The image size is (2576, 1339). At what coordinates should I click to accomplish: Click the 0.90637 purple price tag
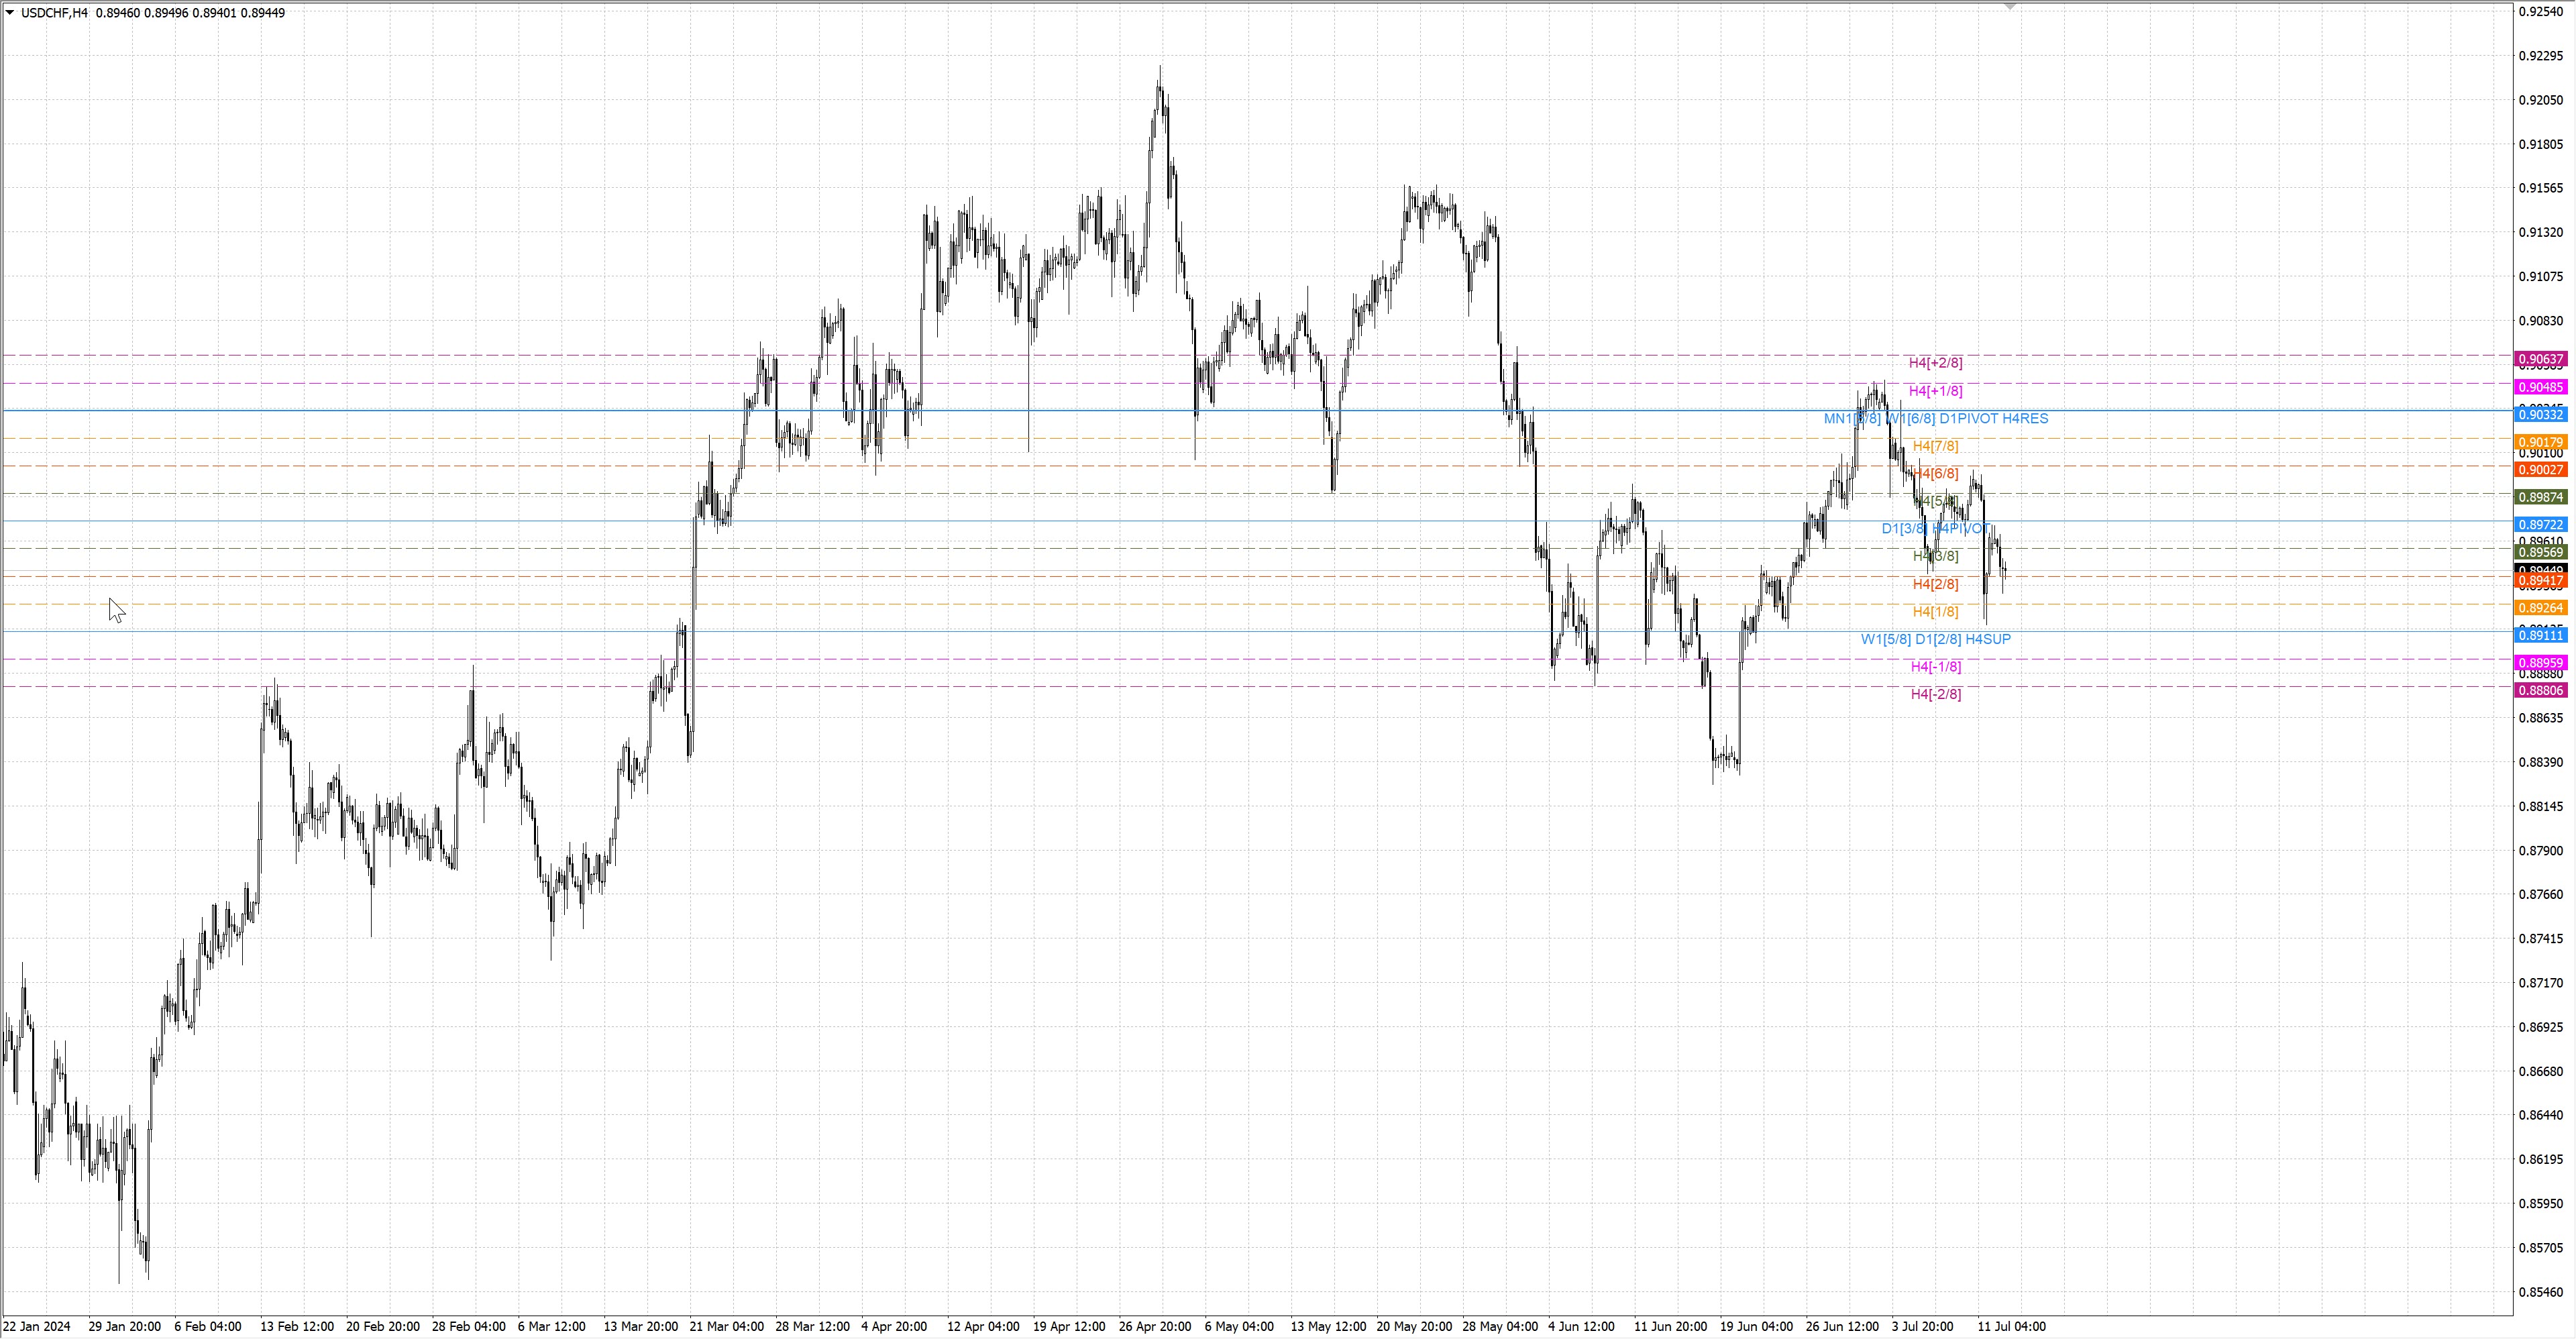[2540, 359]
